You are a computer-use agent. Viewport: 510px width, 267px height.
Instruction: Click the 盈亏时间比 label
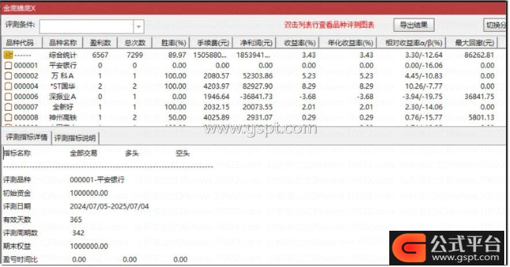(x=20, y=260)
